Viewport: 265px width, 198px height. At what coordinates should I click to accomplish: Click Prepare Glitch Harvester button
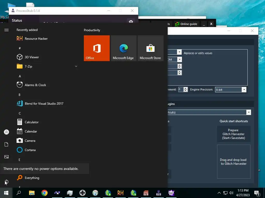tap(234, 134)
